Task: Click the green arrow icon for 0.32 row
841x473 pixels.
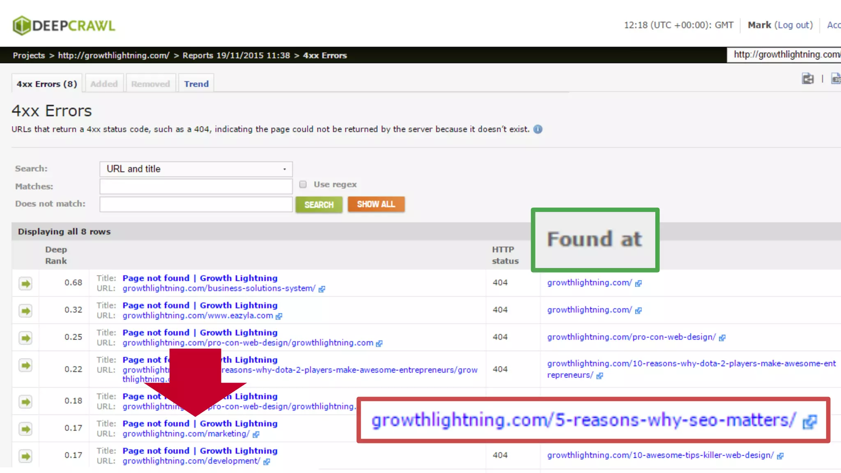Action: [x=25, y=311]
